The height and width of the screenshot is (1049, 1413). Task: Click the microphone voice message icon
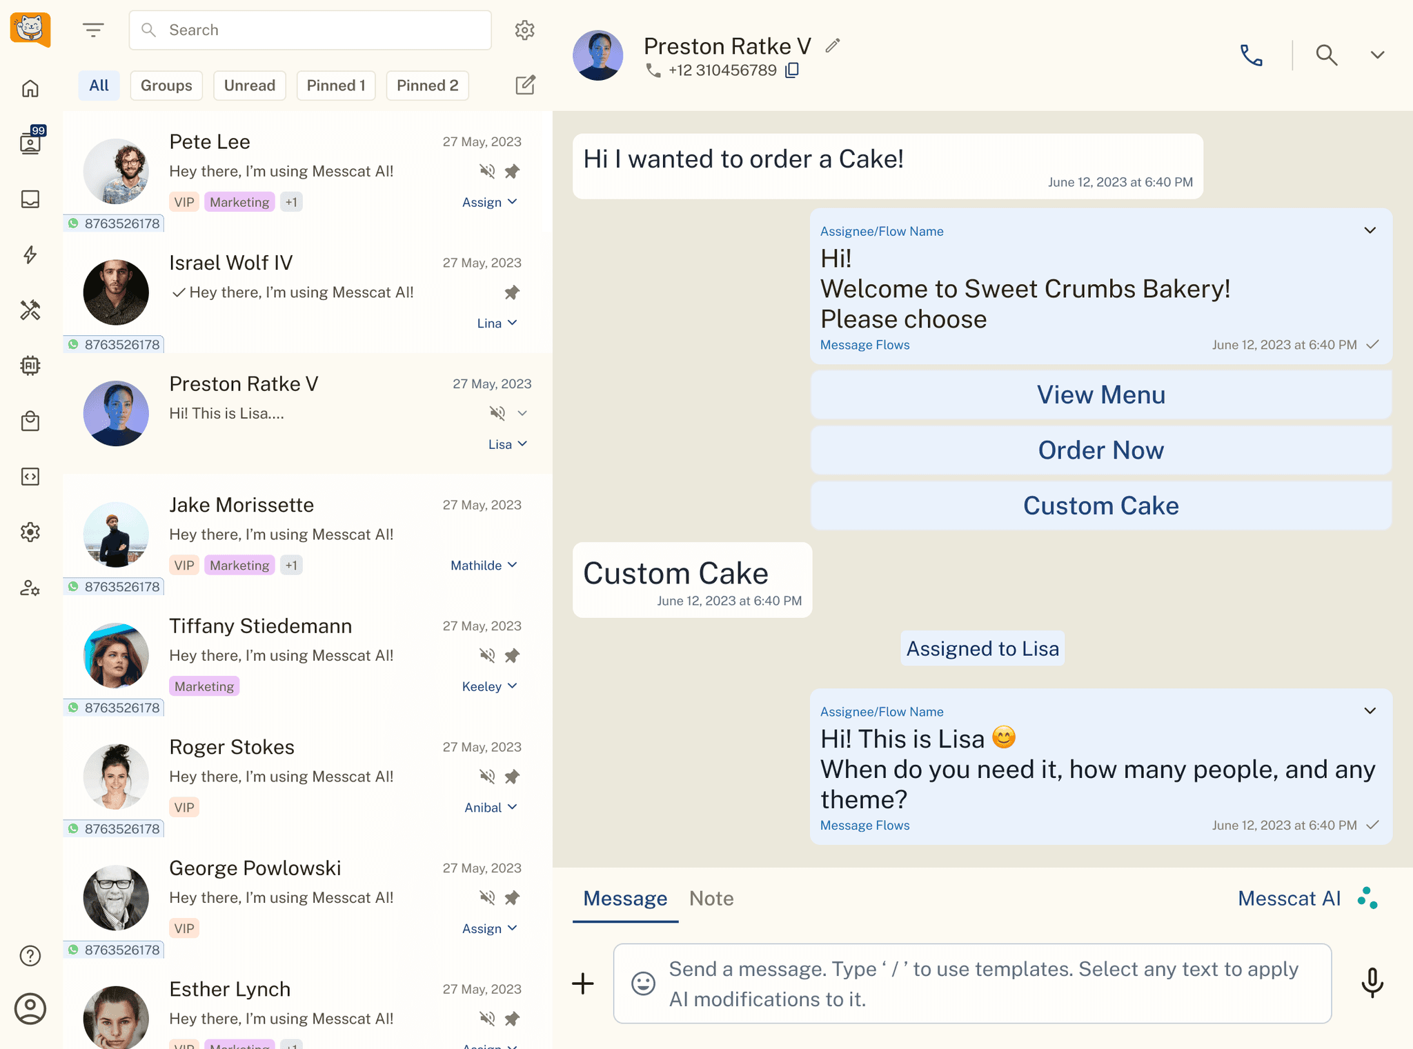coord(1372,982)
